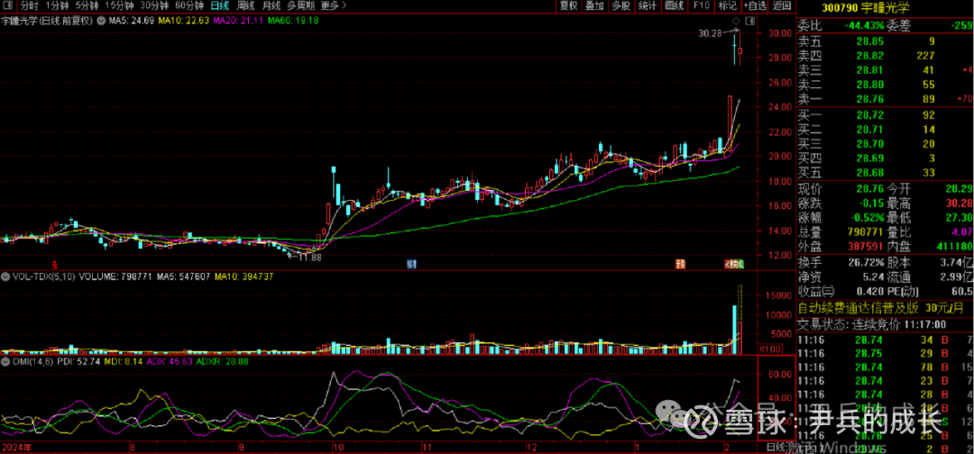Image resolution: width=974 pixels, height=454 pixels.
Task: Click the MA20: 21.11 label
Action: (239, 21)
